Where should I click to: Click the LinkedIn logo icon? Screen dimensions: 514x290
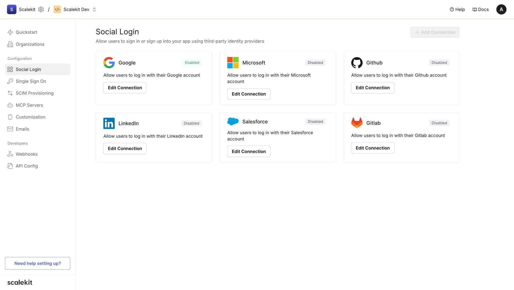point(109,123)
